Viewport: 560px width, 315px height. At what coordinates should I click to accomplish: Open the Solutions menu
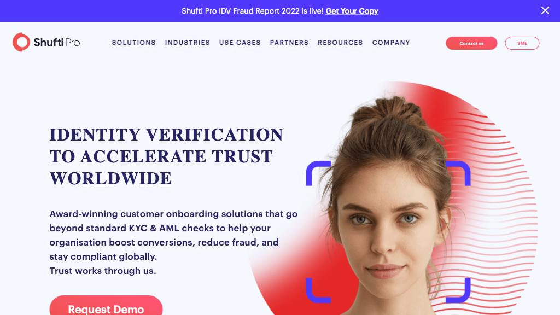pyautogui.click(x=134, y=43)
